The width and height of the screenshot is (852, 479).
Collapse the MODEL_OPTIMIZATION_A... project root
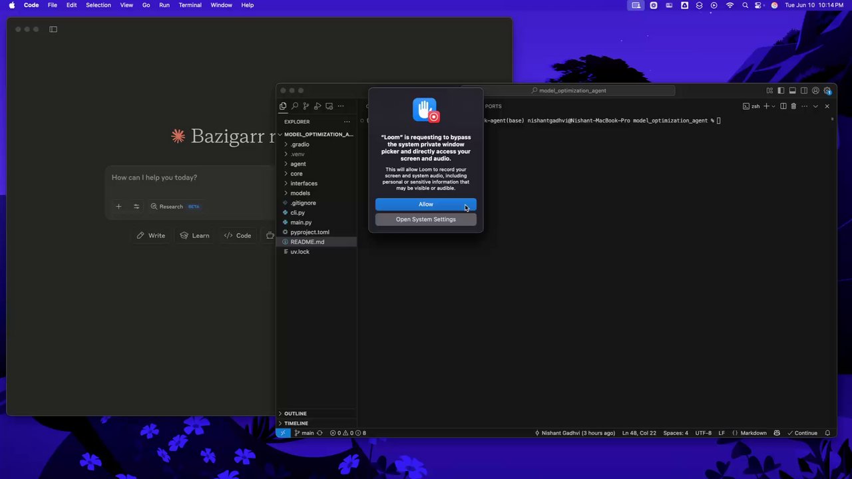click(317, 134)
